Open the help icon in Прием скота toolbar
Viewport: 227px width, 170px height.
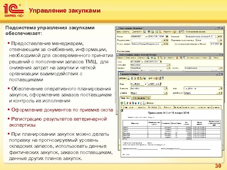(x=156, y=78)
